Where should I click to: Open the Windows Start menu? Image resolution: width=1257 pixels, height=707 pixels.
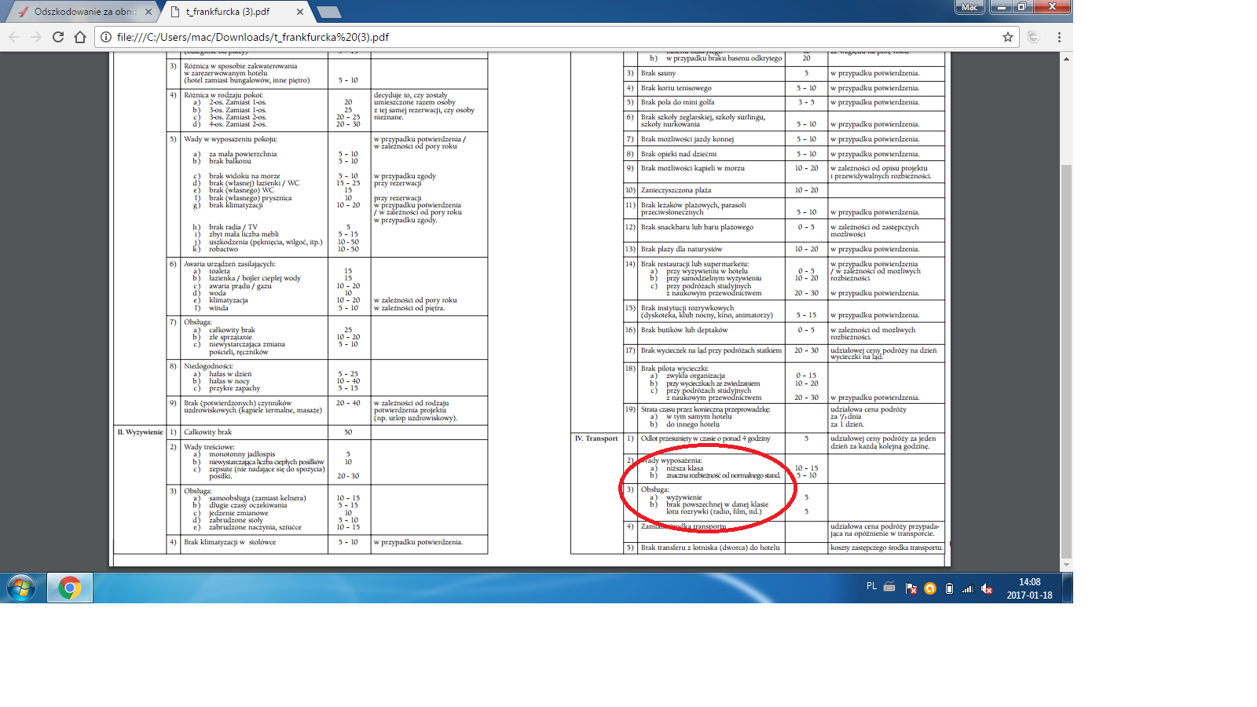click(x=21, y=588)
